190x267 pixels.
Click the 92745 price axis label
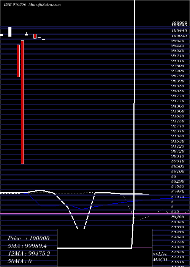178,126
